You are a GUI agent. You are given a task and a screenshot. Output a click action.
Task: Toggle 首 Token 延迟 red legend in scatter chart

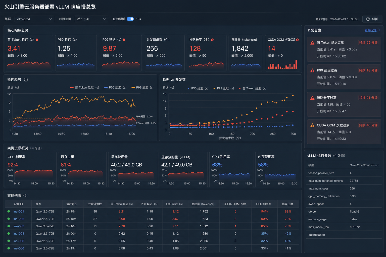pos(253,88)
